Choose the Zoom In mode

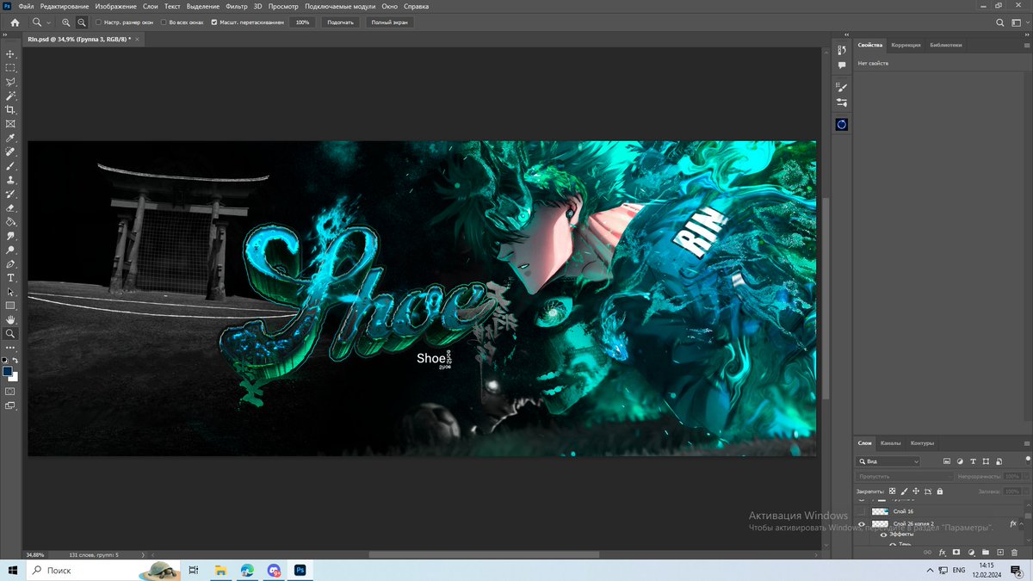point(66,22)
